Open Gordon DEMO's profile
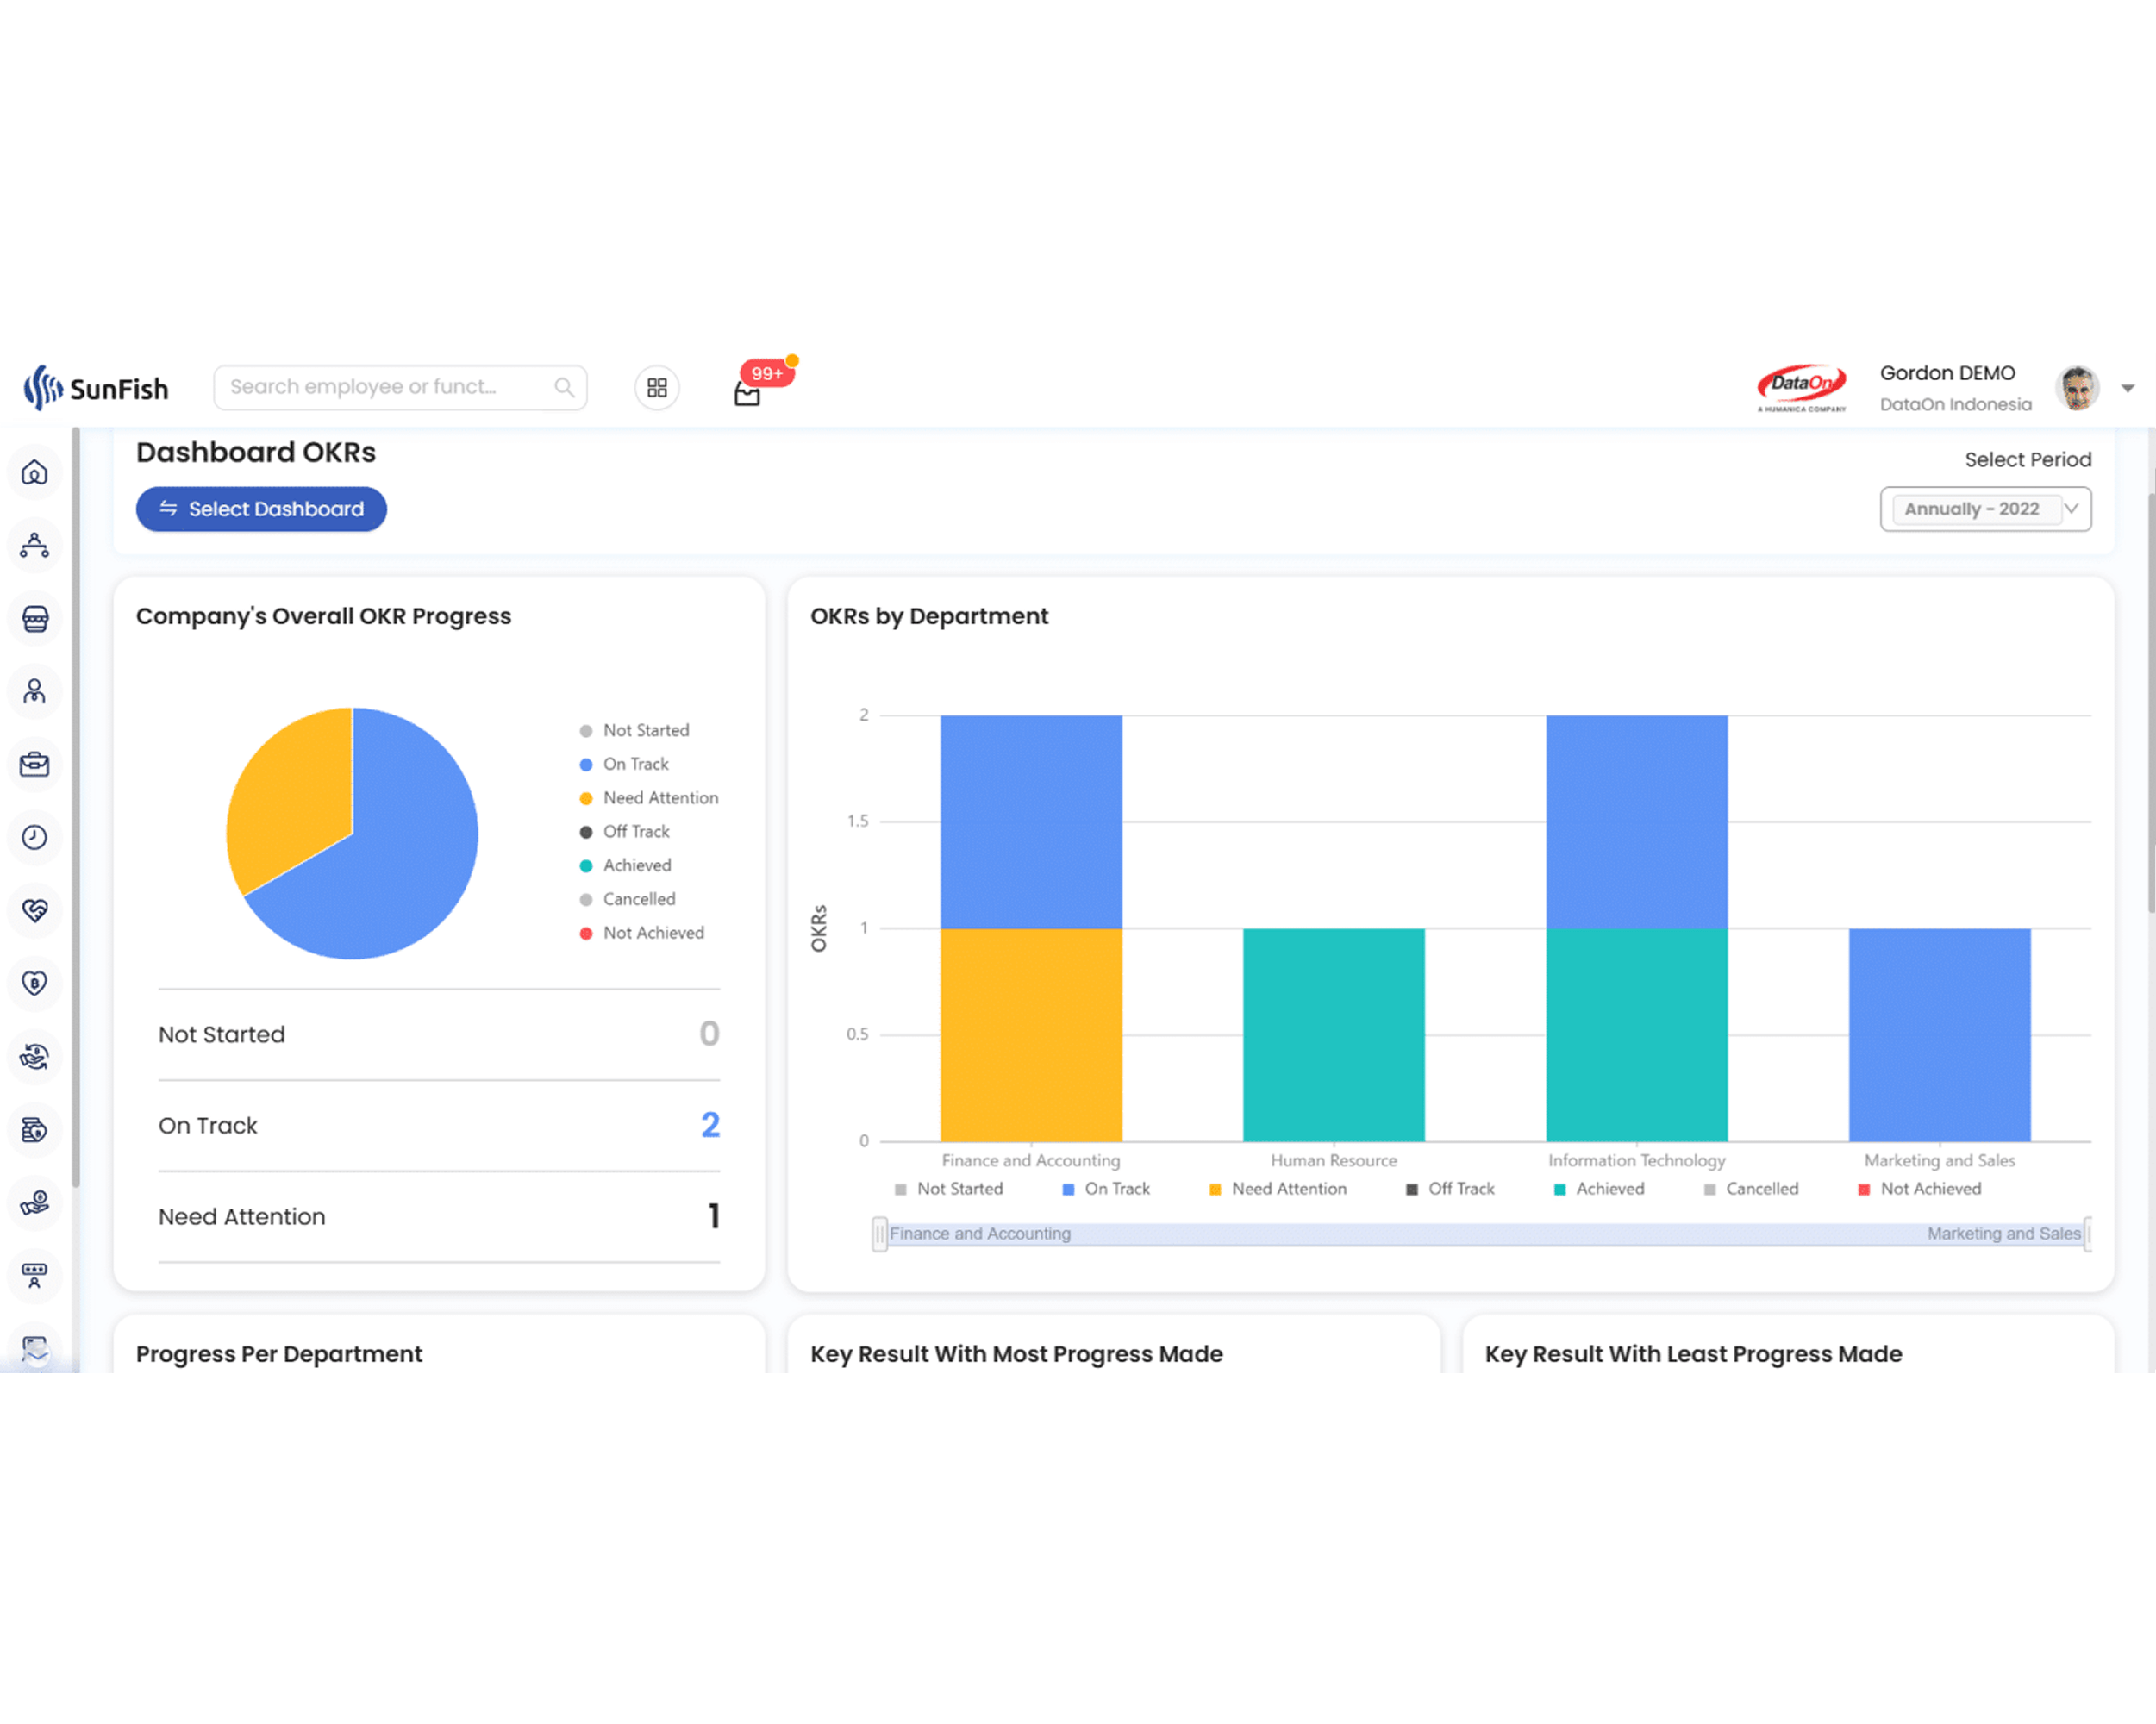Viewport: 2156px width, 1724px height. pos(1947,372)
